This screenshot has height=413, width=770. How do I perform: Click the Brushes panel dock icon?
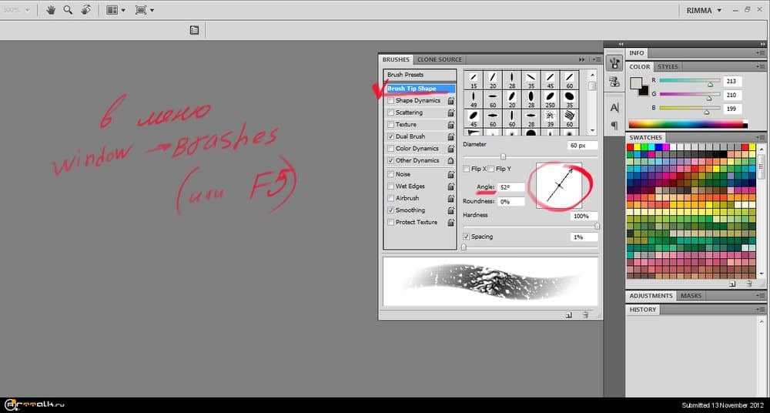(614, 63)
